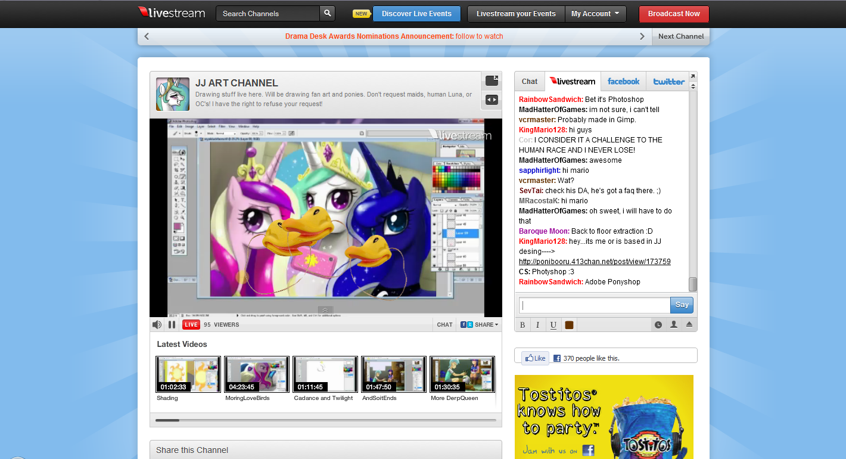
Task: Open the More DerpQueen video thumbnail
Action: (462, 374)
